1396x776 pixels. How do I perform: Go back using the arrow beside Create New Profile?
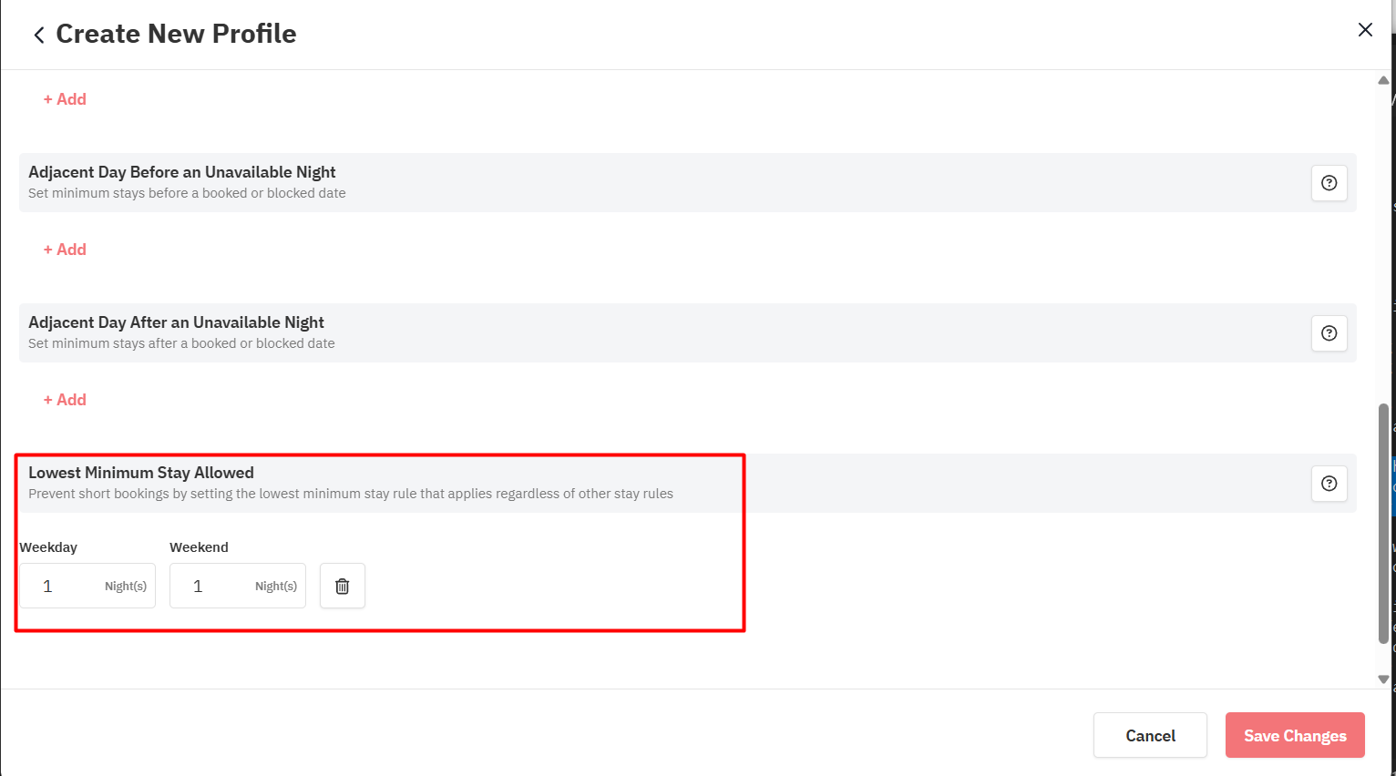tap(39, 35)
